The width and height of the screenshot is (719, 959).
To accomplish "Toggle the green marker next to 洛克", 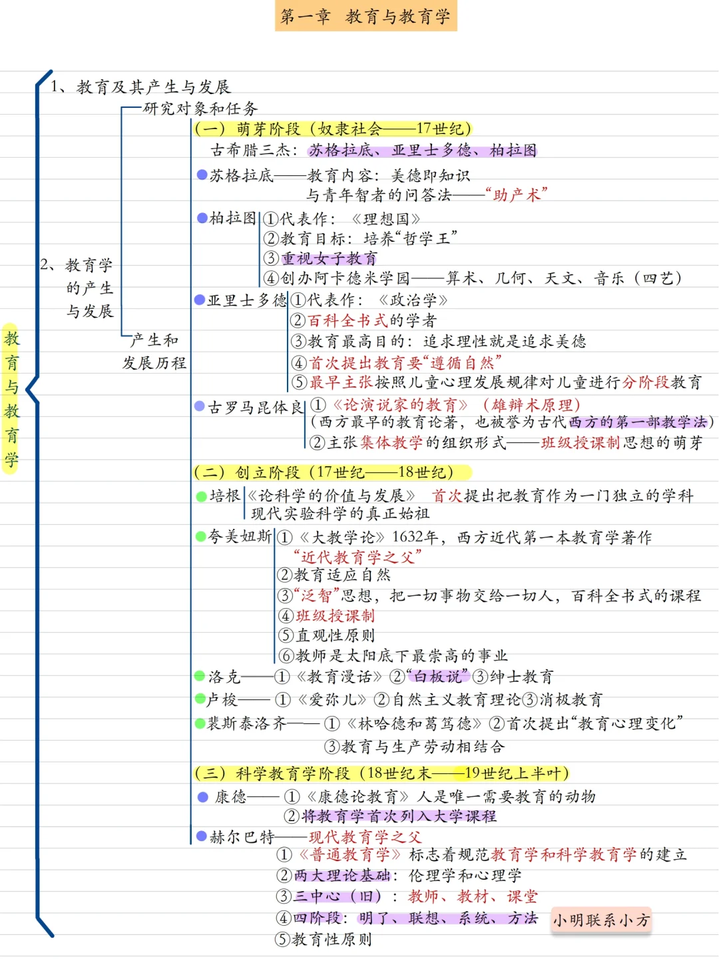I will point(199,677).
